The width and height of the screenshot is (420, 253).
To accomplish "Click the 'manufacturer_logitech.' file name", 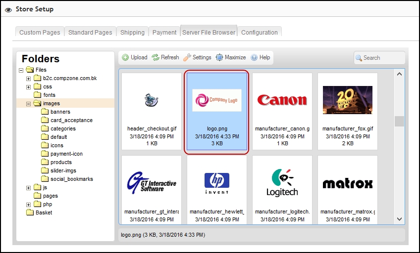I will [x=282, y=211].
